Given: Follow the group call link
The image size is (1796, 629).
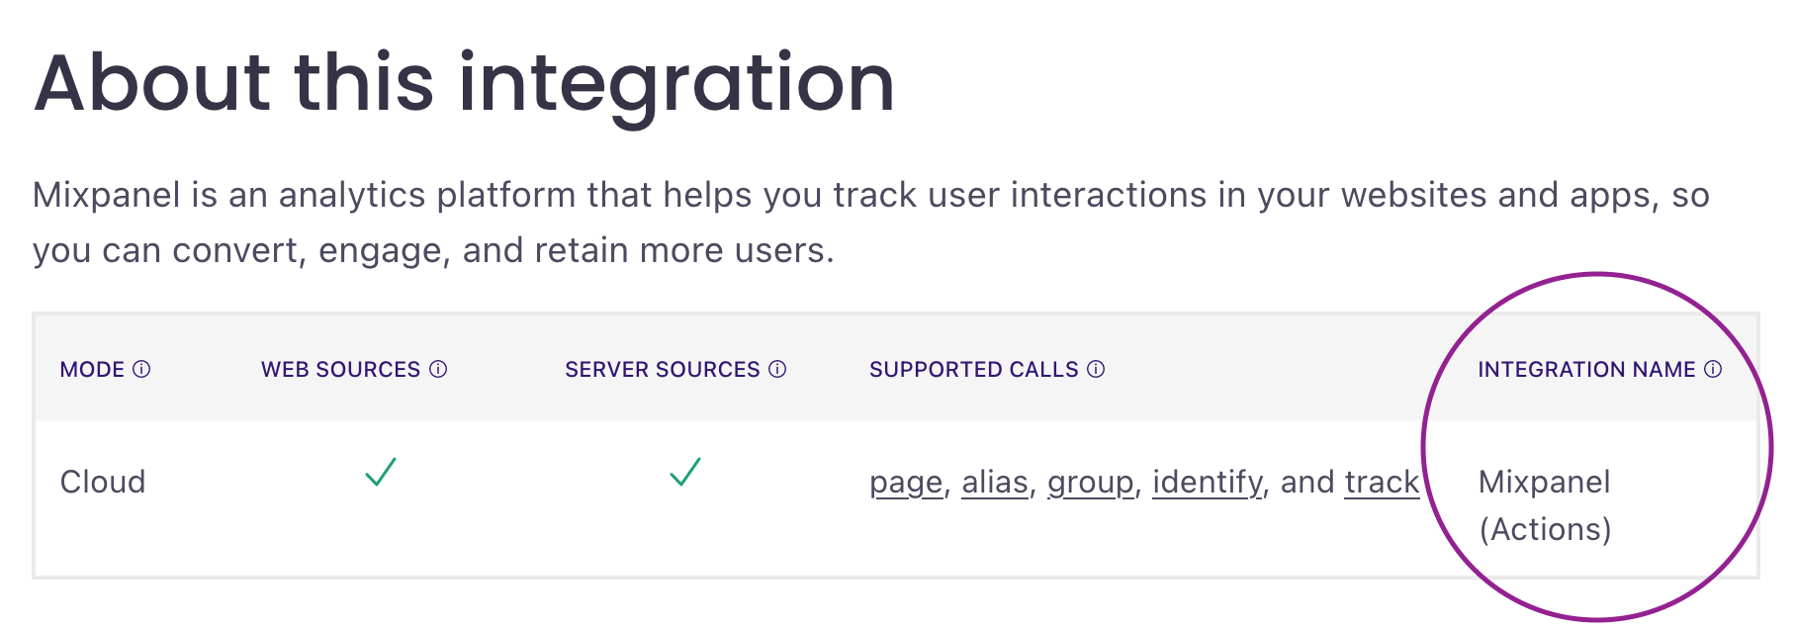Looking at the screenshot, I should point(1090,483).
